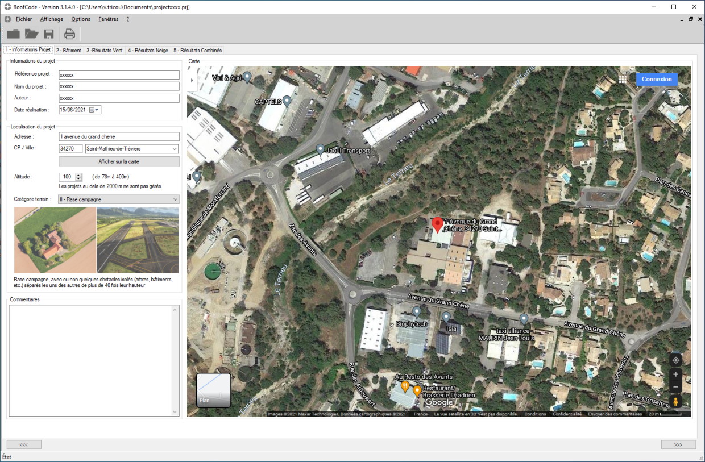Switch to the 5 - Résultats Combinés tab
The width and height of the screenshot is (705, 462).
tap(198, 51)
